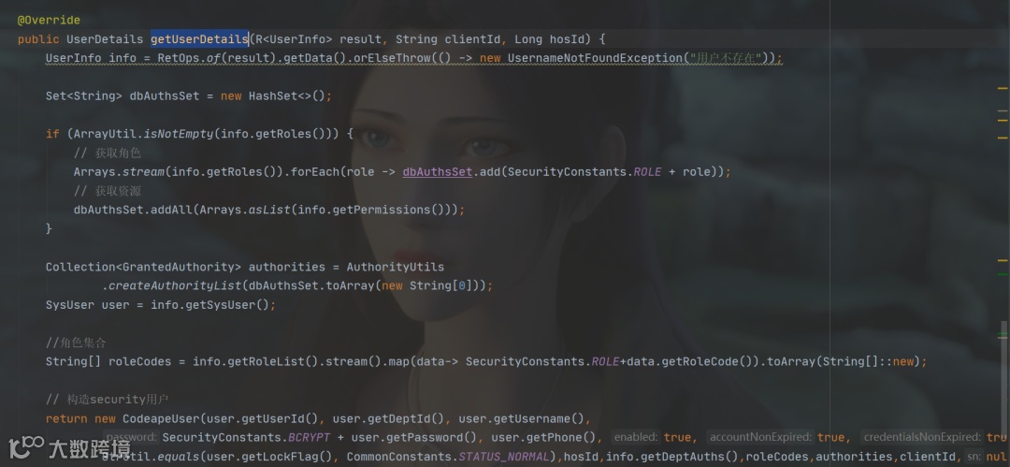Viewport: 1010px width, 467px height.
Task: Click CommonConstants class name
Action: 399,458
